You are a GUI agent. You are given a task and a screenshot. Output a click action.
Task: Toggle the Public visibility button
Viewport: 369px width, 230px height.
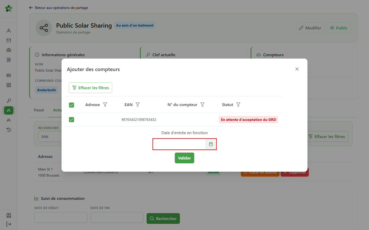[x=339, y=28]
